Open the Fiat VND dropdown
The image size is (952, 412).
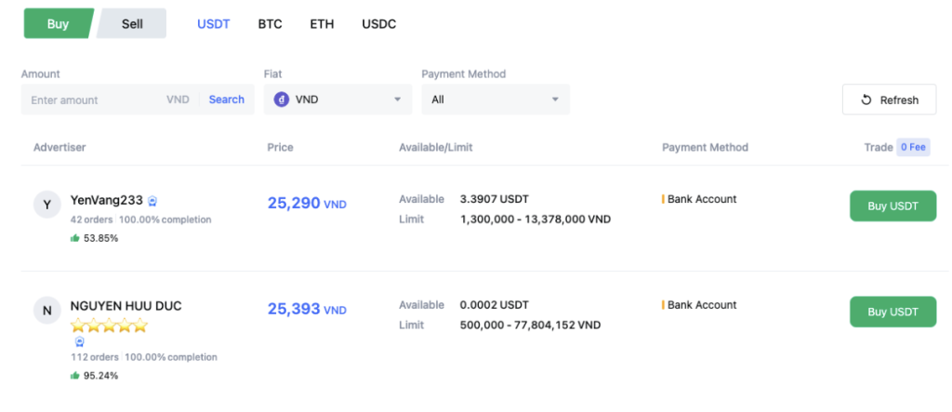(337, 100)
